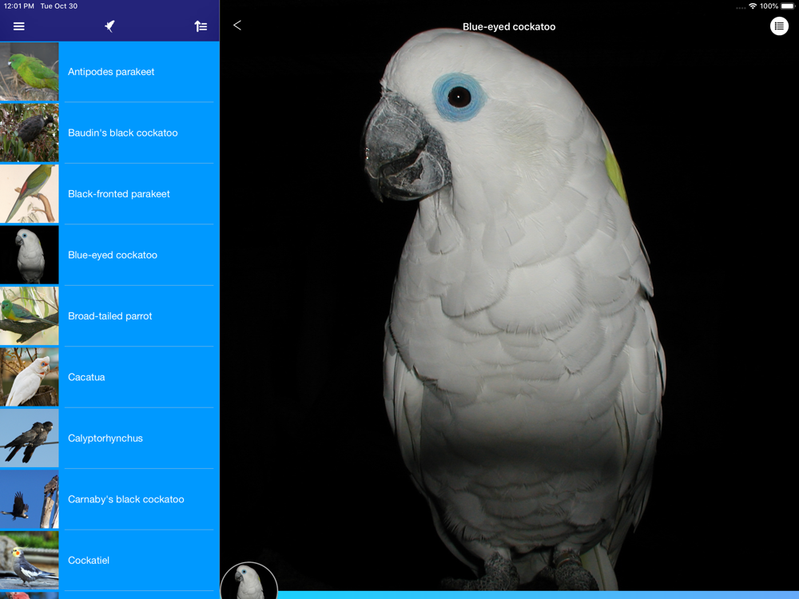Open the Cacatua thumbnail image
This screenshot has width=799, height=599.
point(29,377)
